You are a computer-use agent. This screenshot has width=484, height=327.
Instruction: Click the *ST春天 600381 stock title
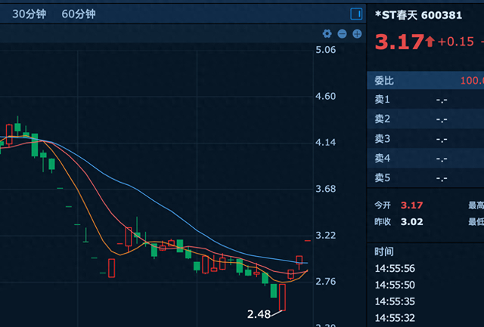coord(418,15)
